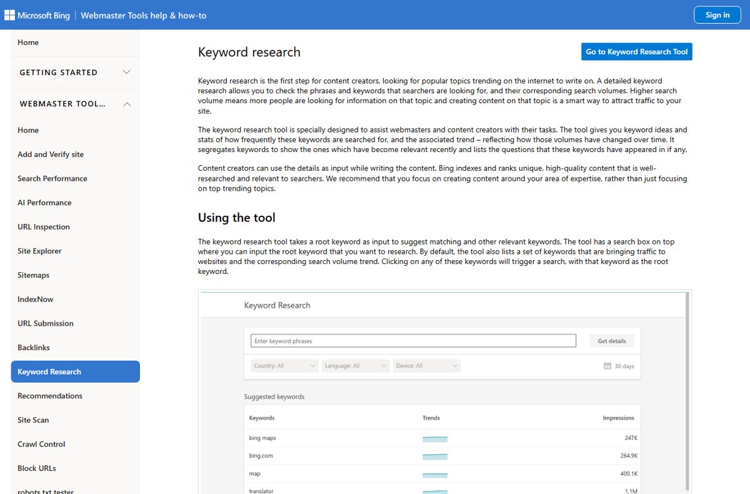The image size is (750, 494).
Task: Click the Keyword research page heading
Action: [249, 52]
